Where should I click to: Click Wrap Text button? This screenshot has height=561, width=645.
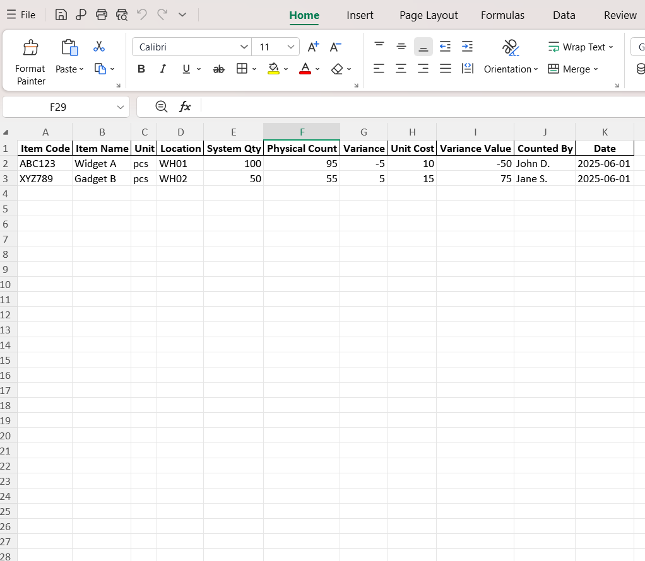[x=581, y=47]
